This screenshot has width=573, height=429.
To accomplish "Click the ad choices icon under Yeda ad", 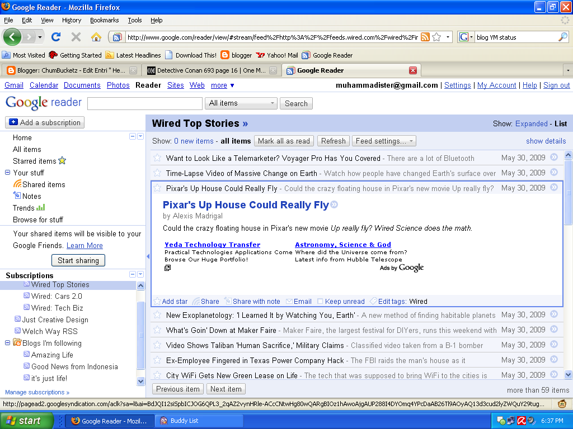I will (x=167, y=268).
